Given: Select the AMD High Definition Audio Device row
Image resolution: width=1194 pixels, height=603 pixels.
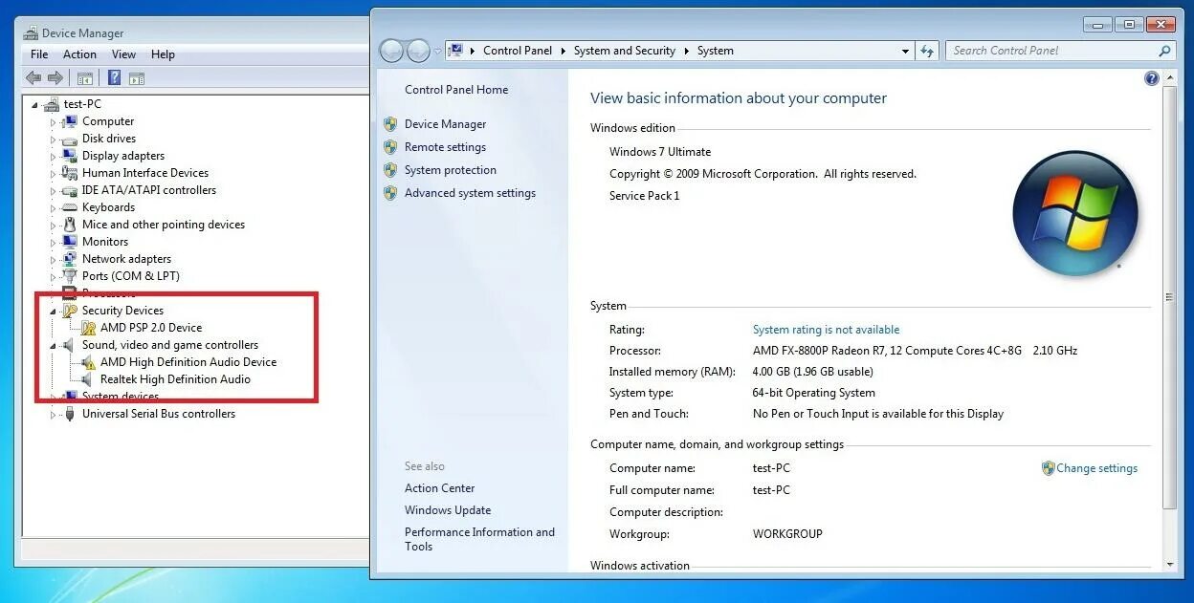Looking at the screenshot, I should tap(188, 362).
